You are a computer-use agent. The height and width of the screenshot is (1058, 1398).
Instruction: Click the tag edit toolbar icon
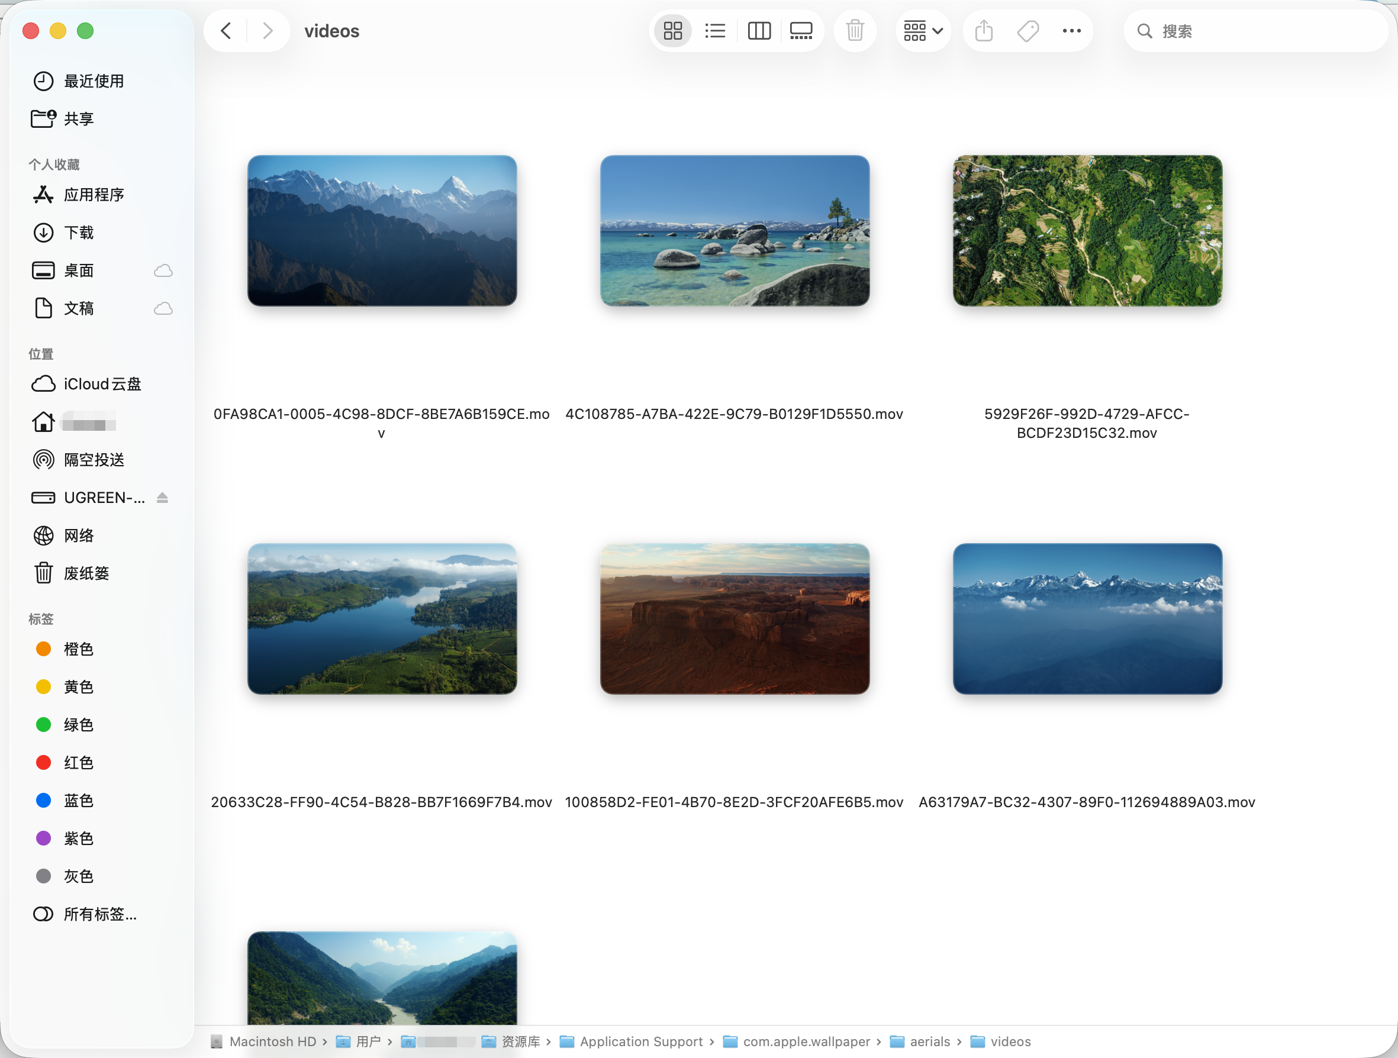tap(1027, 31)
